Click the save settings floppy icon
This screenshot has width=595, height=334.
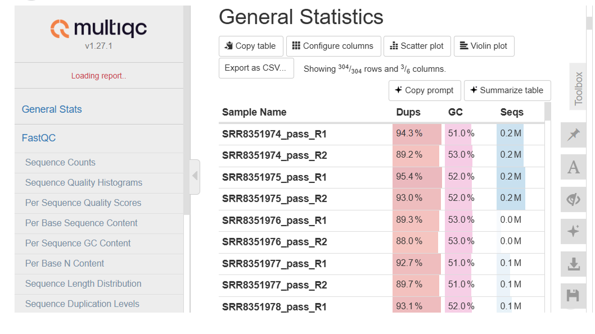pyautogui.click(x=574, y=295)
